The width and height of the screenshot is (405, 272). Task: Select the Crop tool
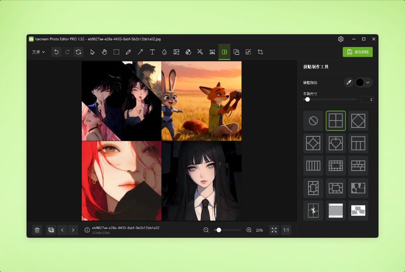coord(260,52)
